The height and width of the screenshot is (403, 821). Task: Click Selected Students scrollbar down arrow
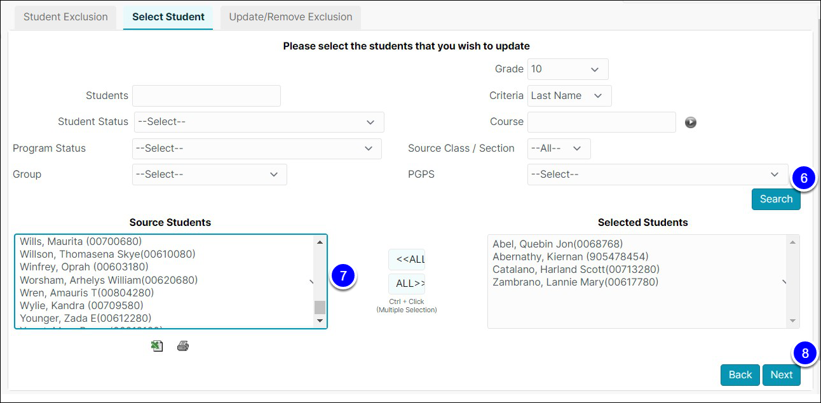tap(792, 321)
